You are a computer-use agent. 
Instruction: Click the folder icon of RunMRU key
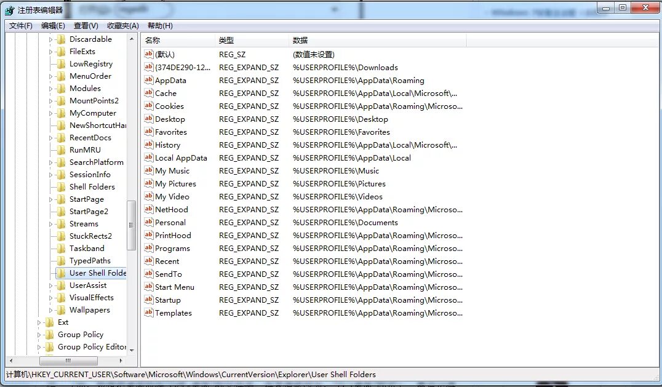[x=62, y=150]
